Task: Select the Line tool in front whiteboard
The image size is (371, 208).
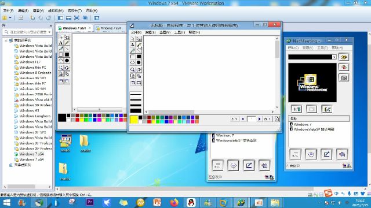Action: pos(139,51)
